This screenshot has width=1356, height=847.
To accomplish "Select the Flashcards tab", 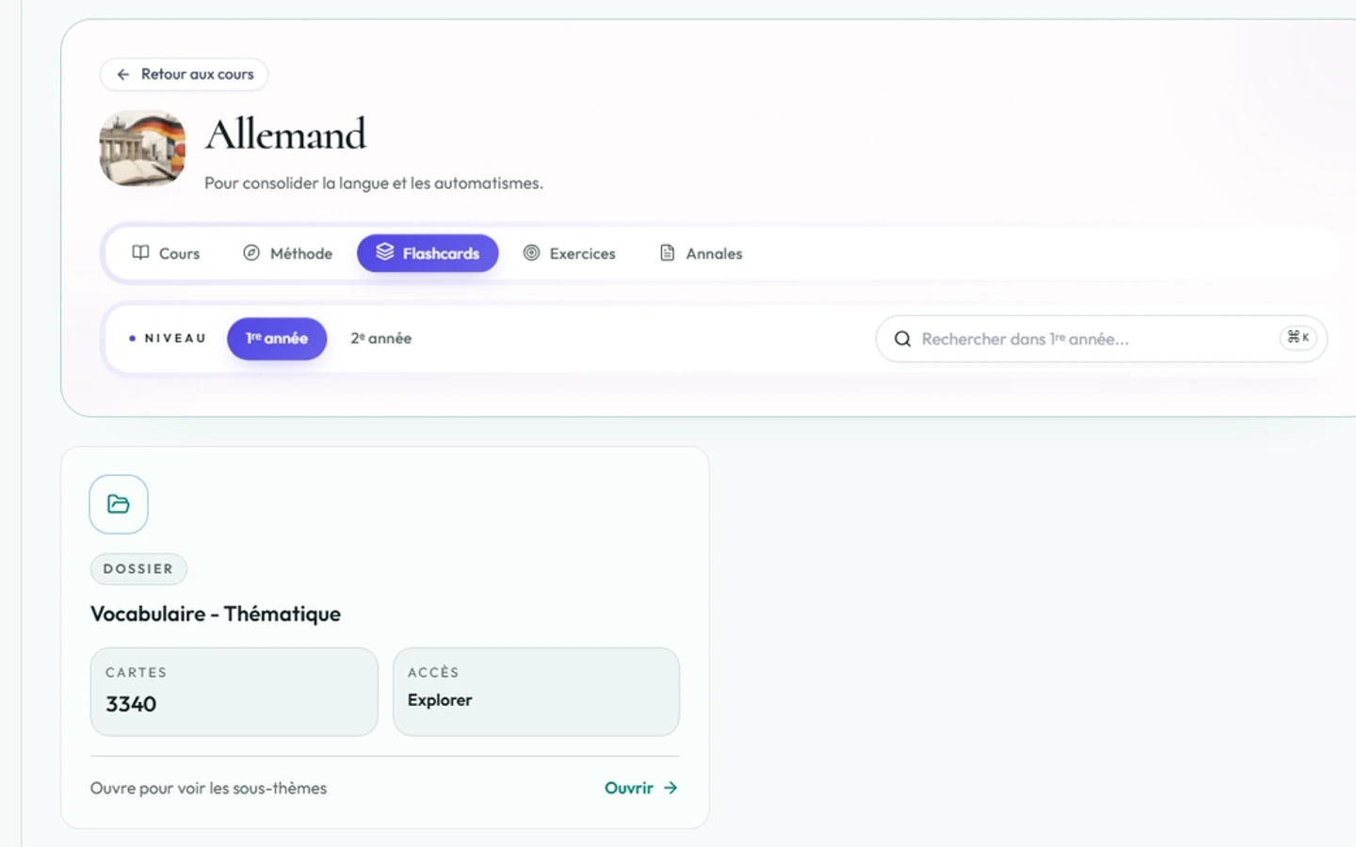I will click(x=428, y=253).
